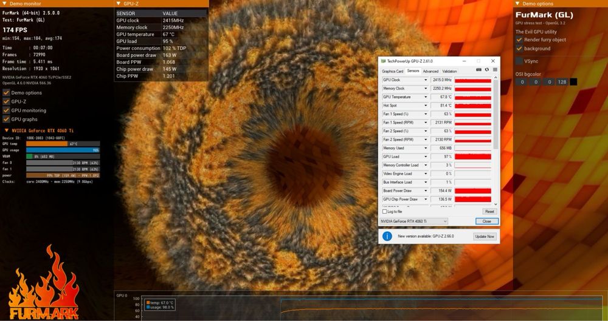608x321 pixels.
Task: Open the Memory Controller Load dropdown
Action: click(x=426, y=165)
